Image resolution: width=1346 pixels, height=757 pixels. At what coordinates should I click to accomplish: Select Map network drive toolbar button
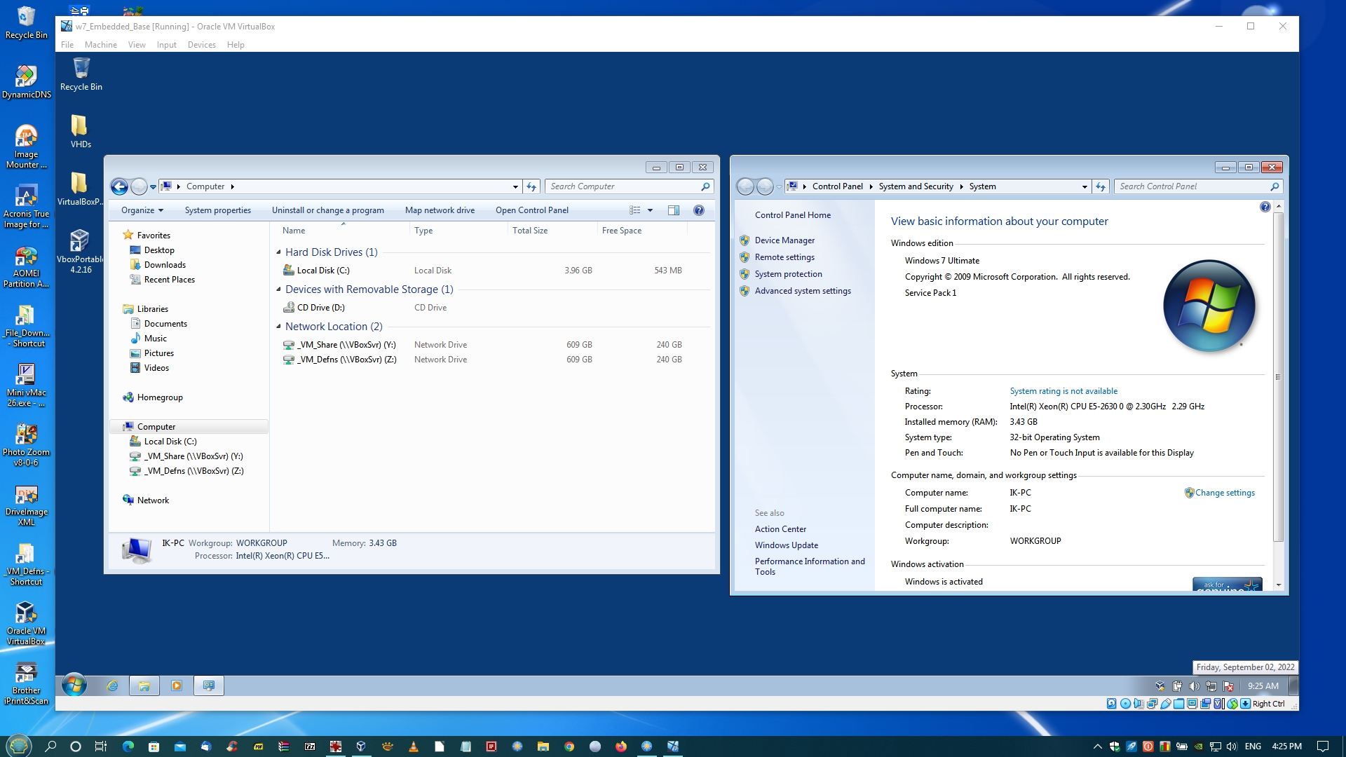click(x=440, y=210)
